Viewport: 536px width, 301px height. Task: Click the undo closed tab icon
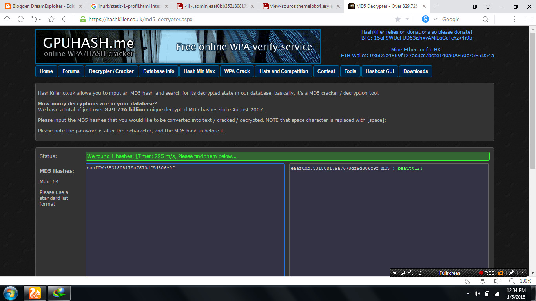[36, 19]
